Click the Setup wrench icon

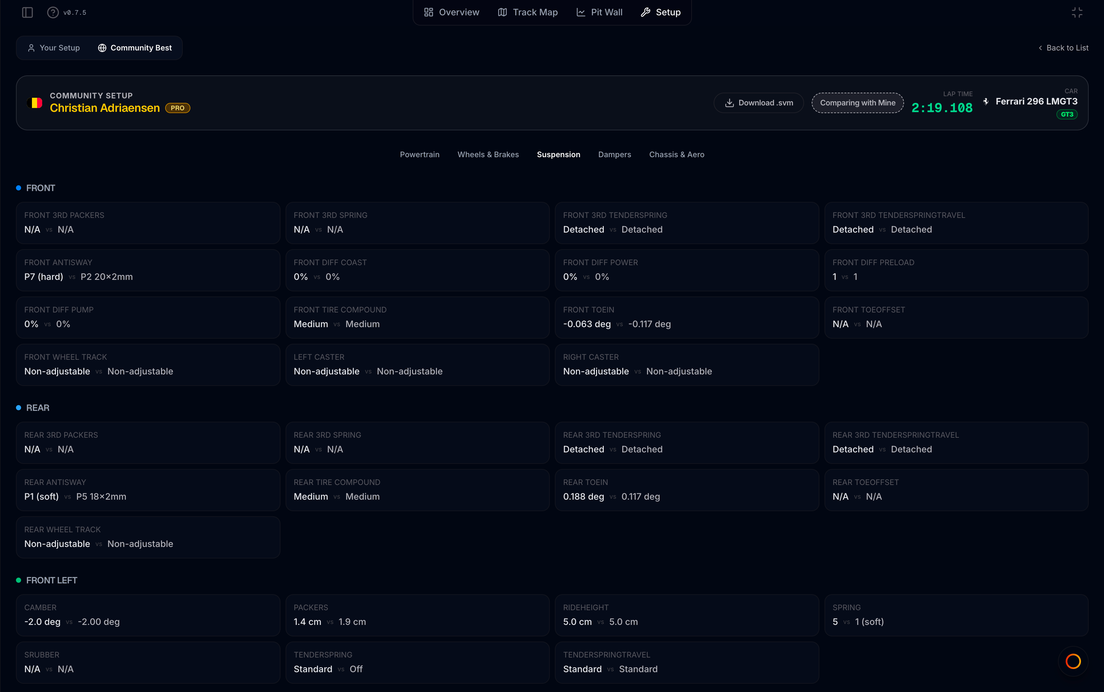pos(646,12)
